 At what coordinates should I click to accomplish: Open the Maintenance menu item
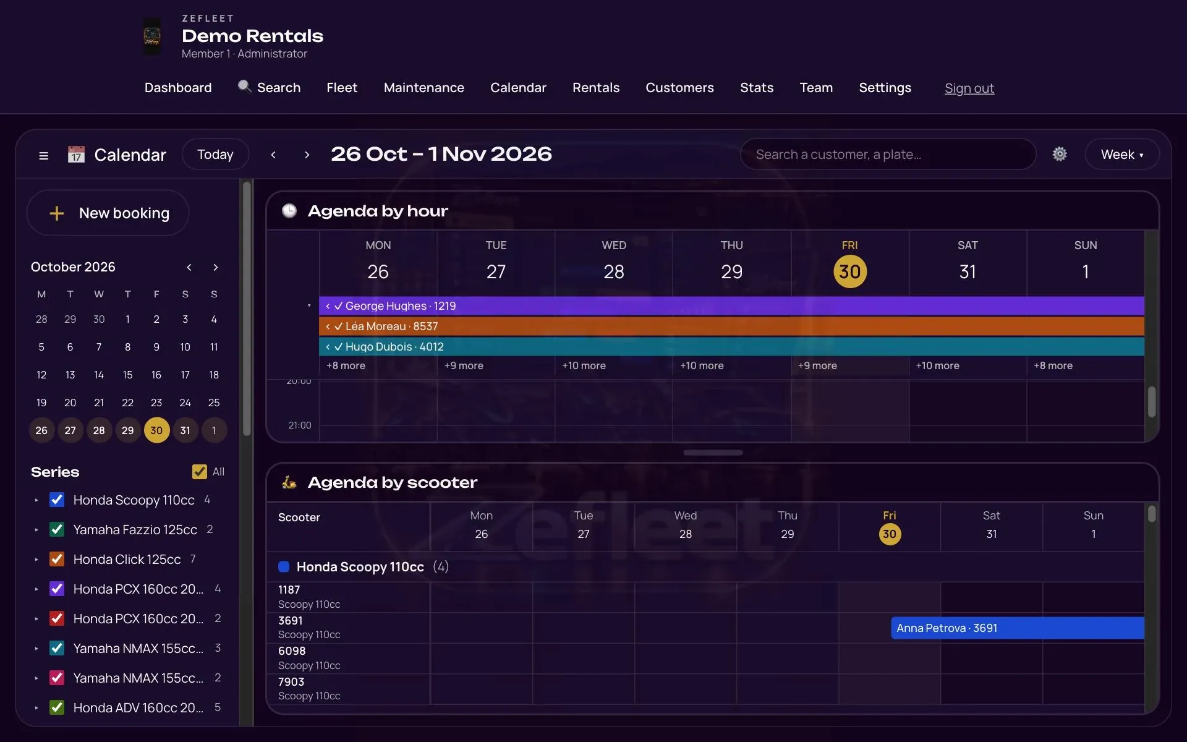click(x=423, y=88)
